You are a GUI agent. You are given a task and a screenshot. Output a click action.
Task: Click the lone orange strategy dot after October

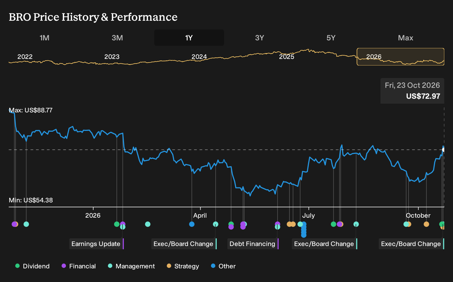[426, 224]
